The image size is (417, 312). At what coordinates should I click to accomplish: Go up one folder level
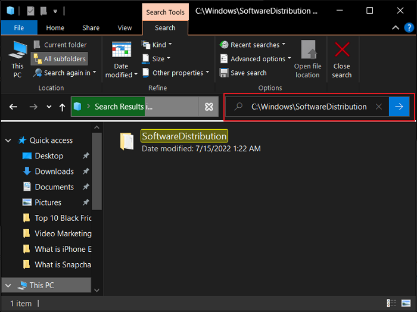(62, 107)
